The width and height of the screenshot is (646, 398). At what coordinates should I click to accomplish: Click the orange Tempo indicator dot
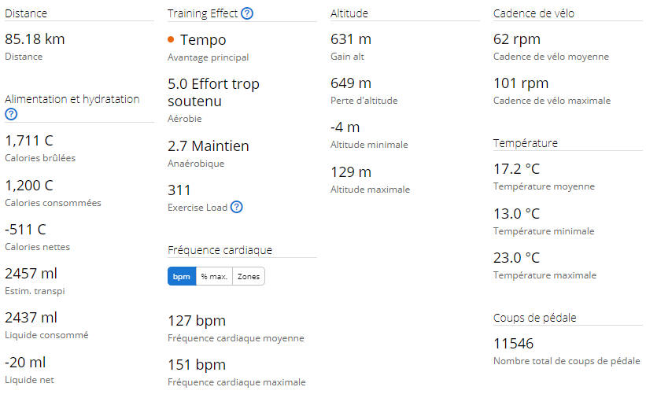pyautogui.click(x=171, y=39)
